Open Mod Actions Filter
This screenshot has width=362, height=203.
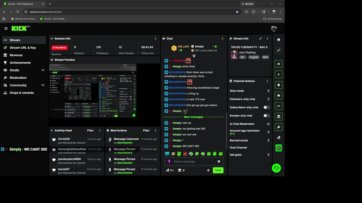click(x=146, y=131)
